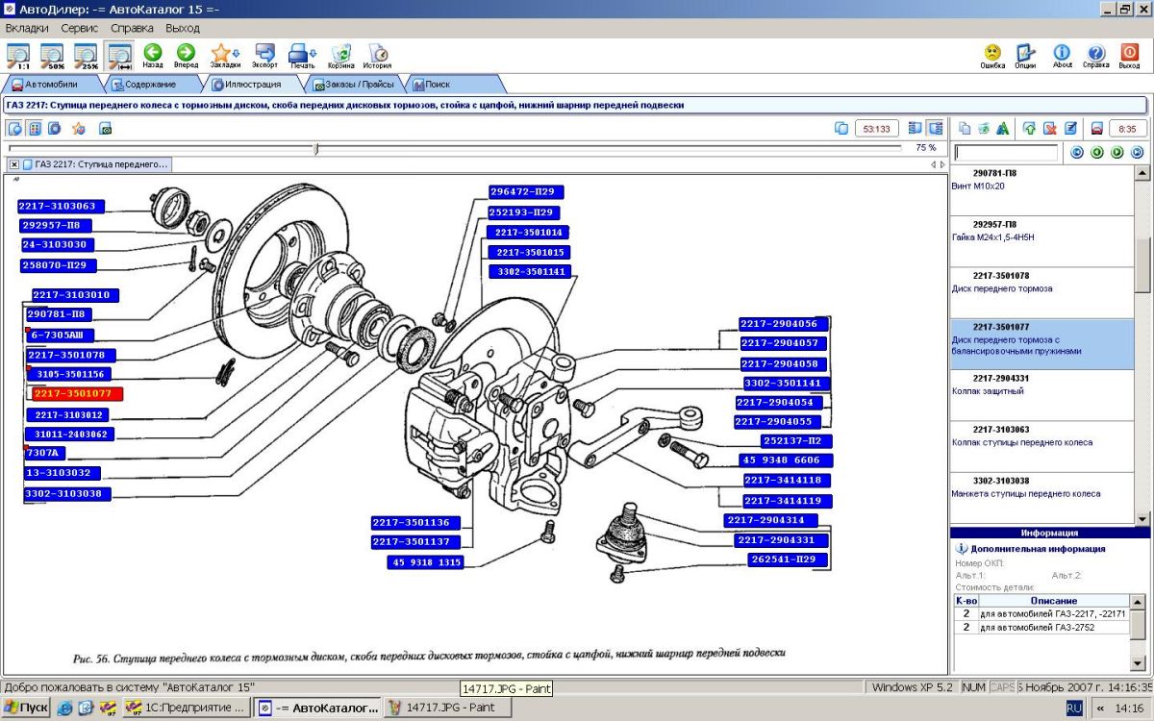Switch to 1С:Предприятие taskbar item
The width and height of the screenshot is (1154, 721).
pyautogui.click(x=188, y=708)
